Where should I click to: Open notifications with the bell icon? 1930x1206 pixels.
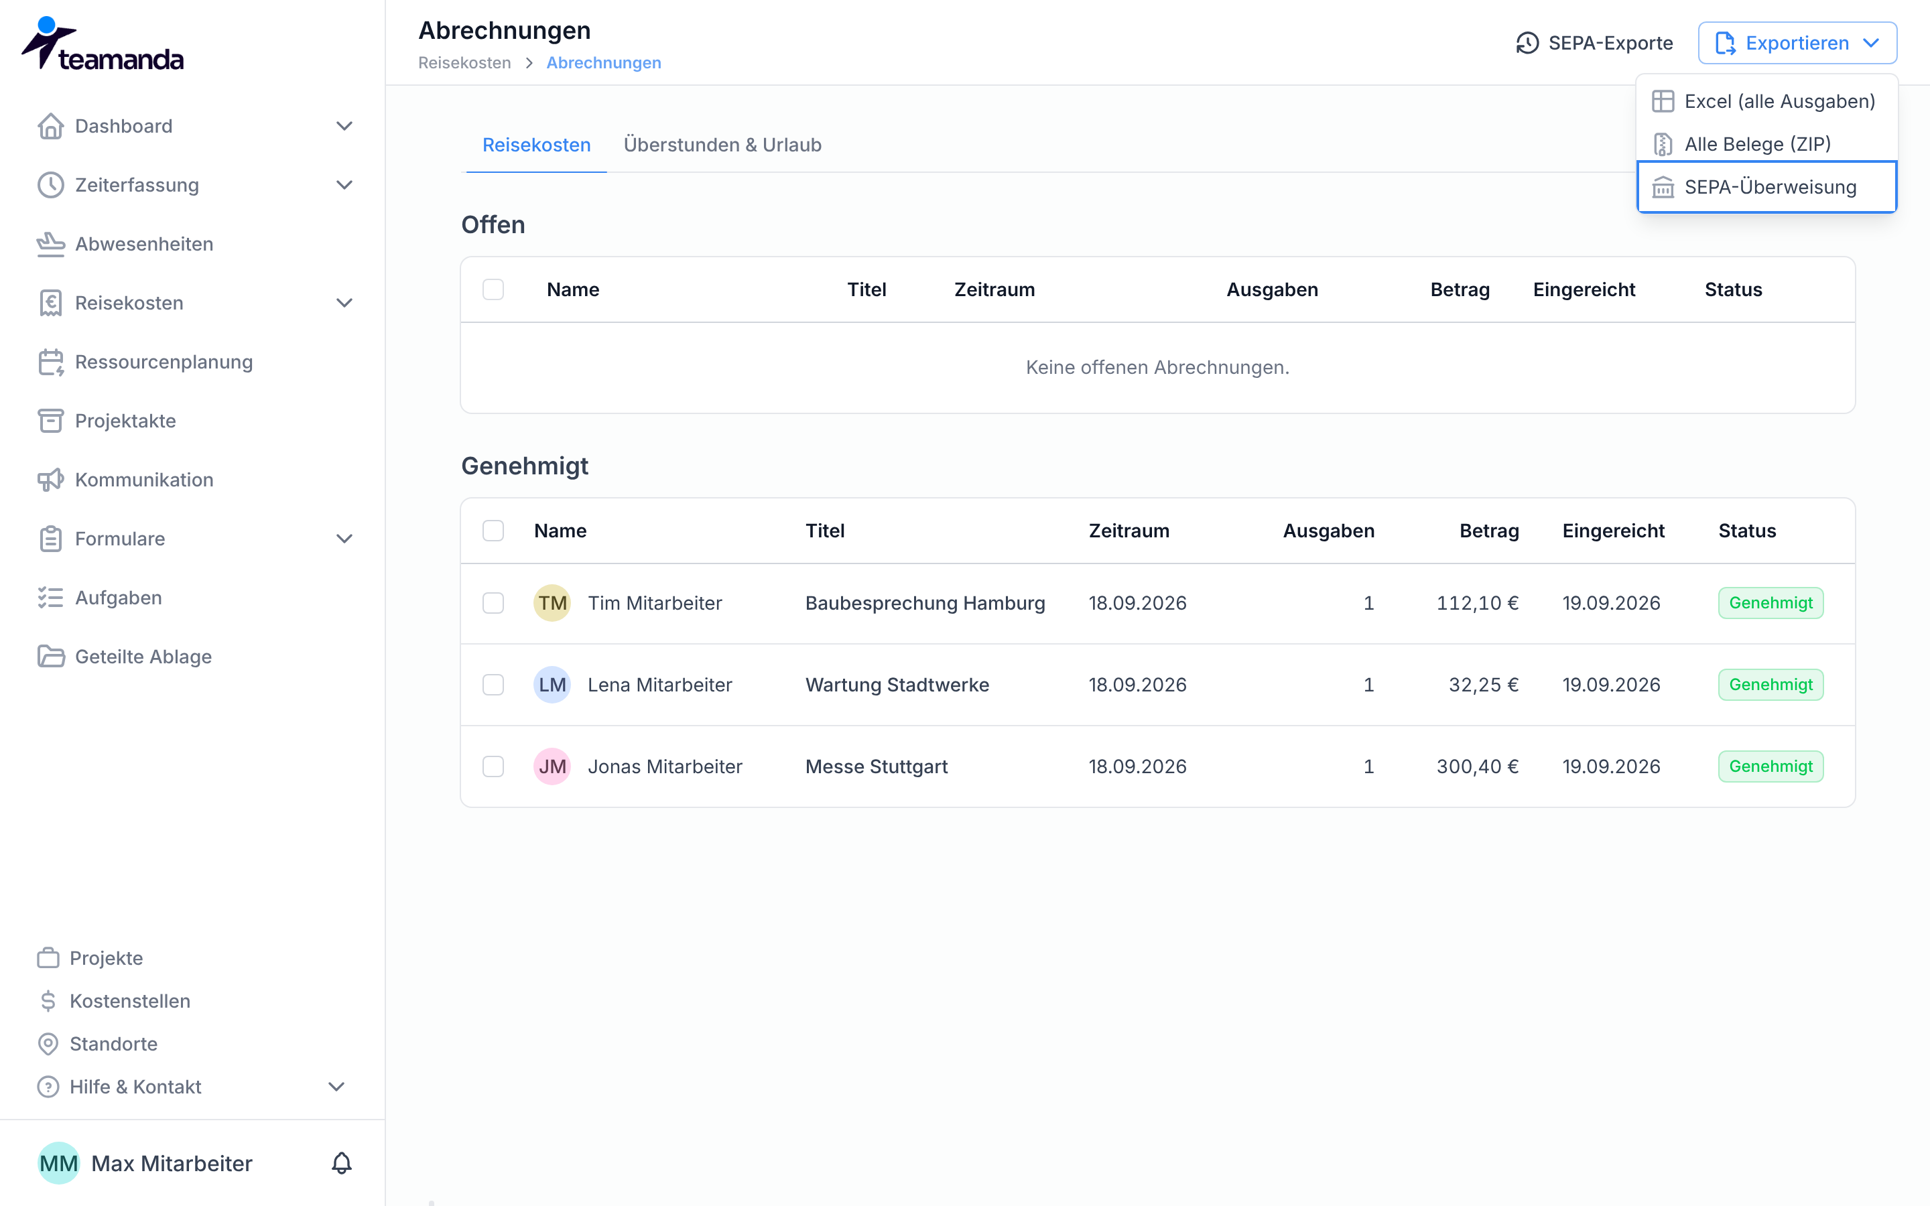[341, 1163]
